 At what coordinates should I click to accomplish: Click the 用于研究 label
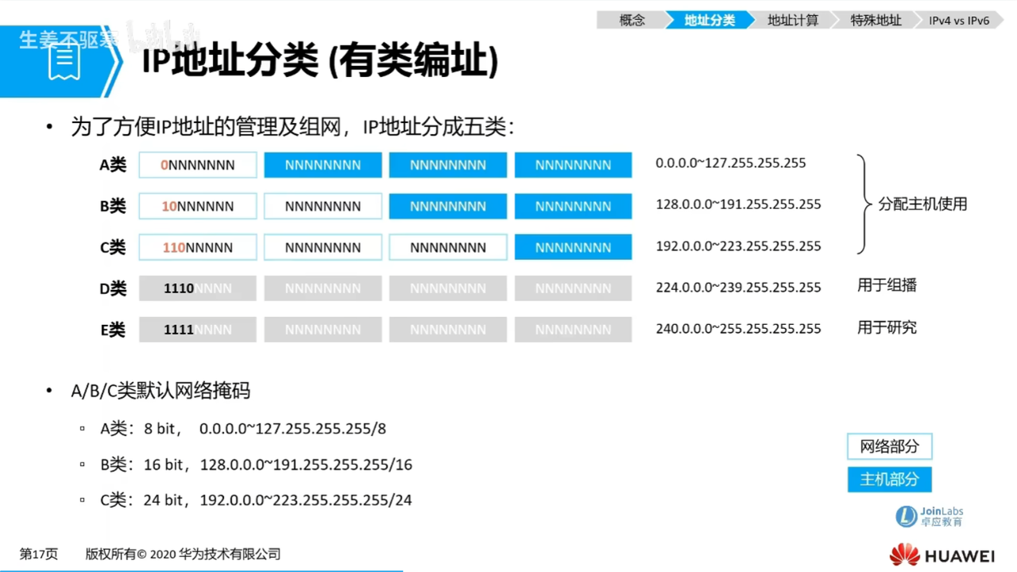pyautogui.click(x=887, y=327)
